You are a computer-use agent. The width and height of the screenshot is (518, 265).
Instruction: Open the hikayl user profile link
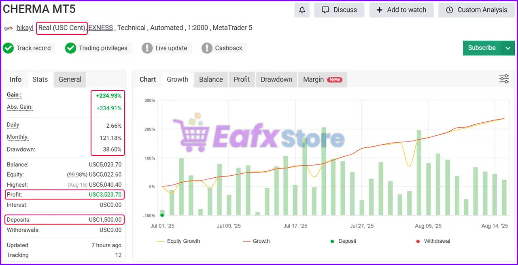(25, 28)
